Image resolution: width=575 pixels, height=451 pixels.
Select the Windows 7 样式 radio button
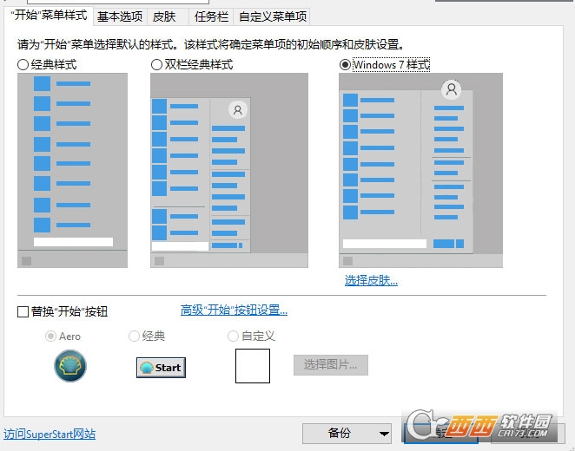click(x=345, y=64)
